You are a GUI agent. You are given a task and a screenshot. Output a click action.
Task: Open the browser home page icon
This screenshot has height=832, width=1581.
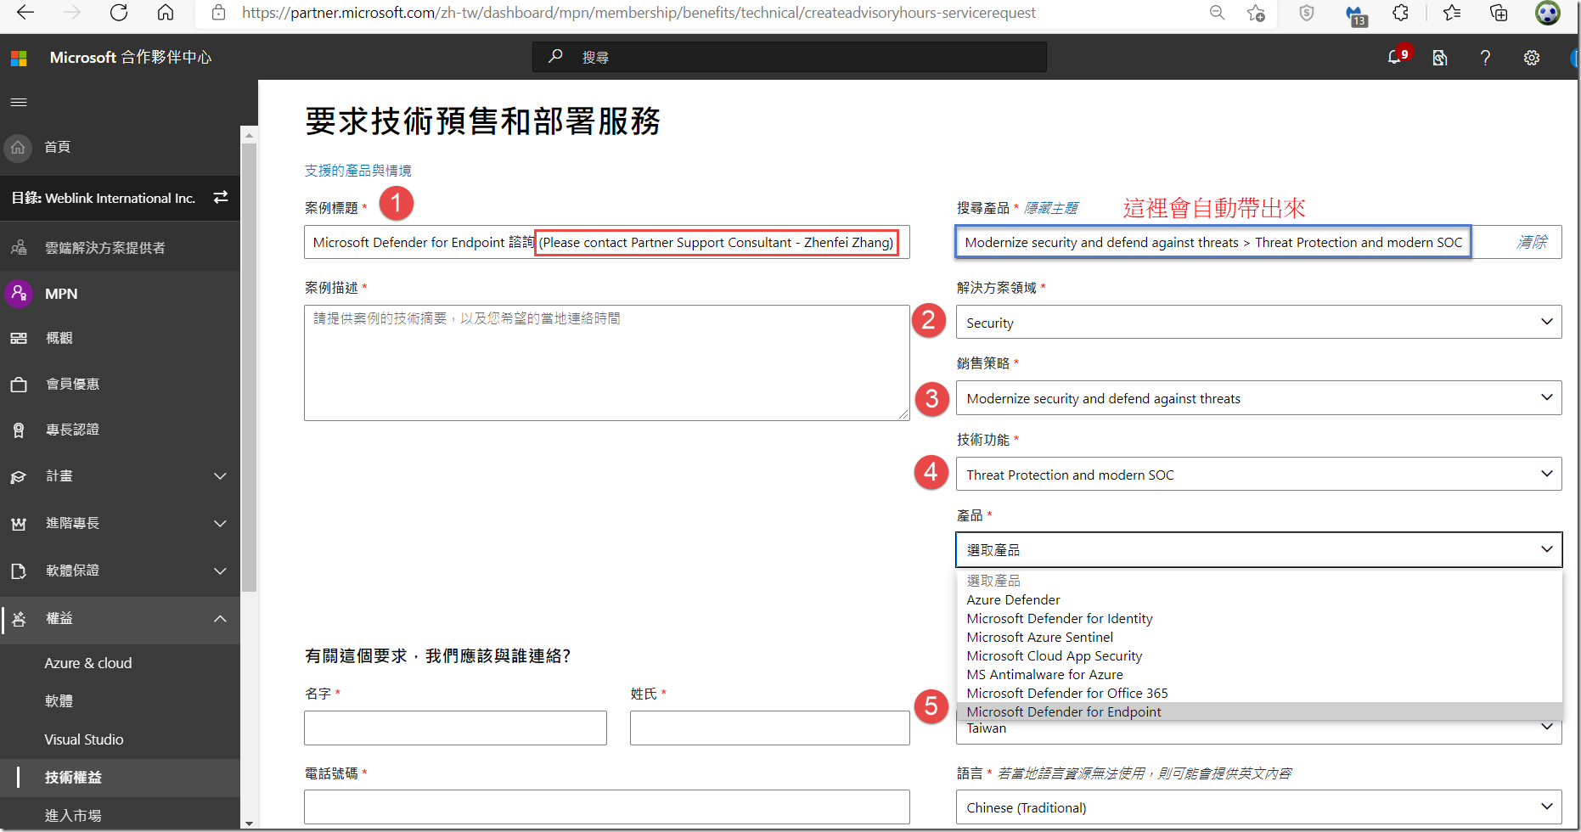[166, 13]
